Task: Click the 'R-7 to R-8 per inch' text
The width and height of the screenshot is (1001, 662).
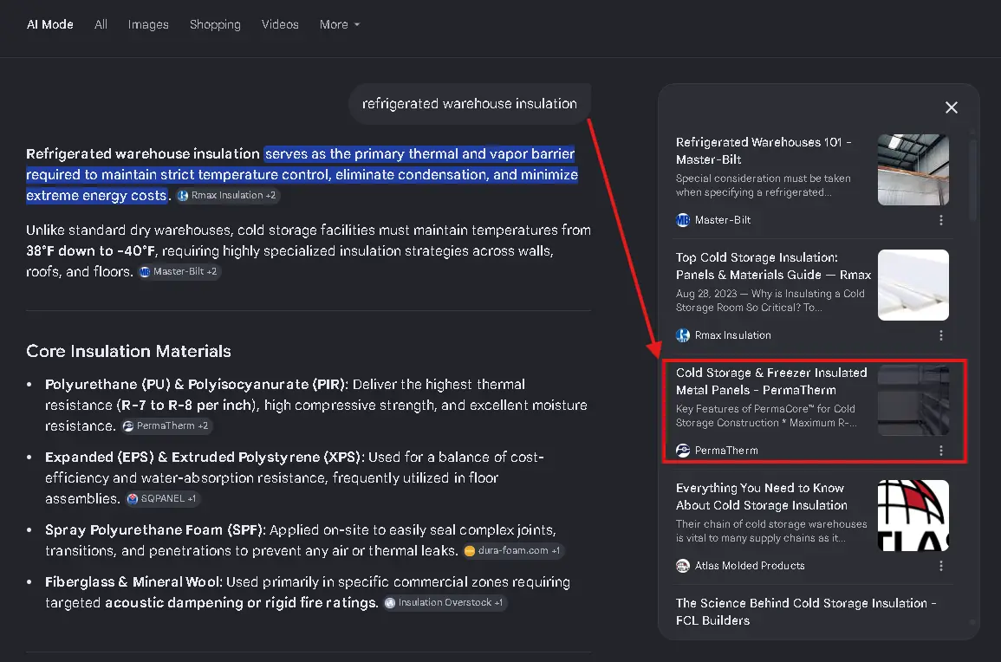Action: (x=187, y=406)
